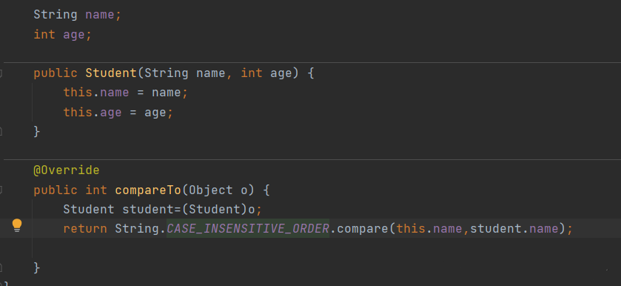Click student.name argument in compare call
This screenshot has height=286, width=621.
(x=514, y=229)
